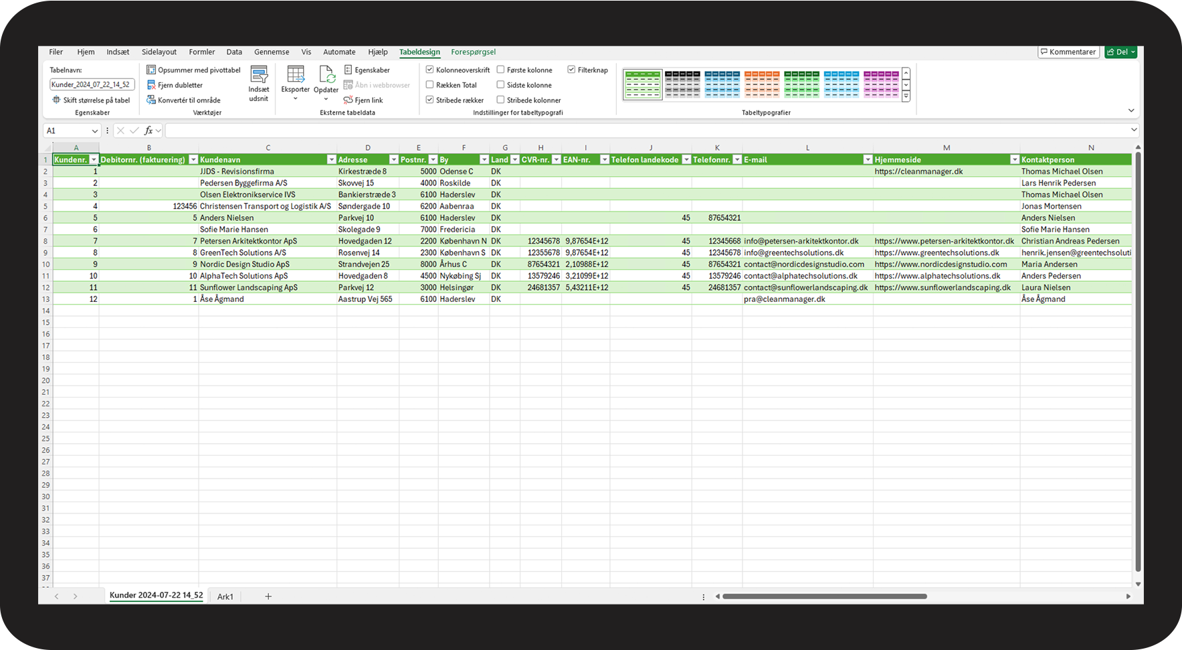
Task: Enable the Rækken Total checkbox
Action: pos(430,85)
